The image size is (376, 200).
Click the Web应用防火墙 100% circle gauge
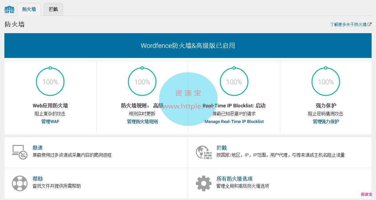coord(50,82)
